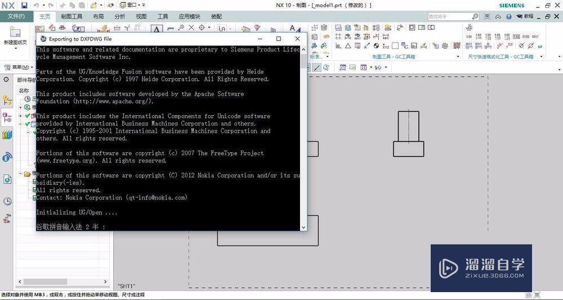Select the black-white target point symbol icon
The height and width of the screenshot is (300, 563).
[376, 46]
